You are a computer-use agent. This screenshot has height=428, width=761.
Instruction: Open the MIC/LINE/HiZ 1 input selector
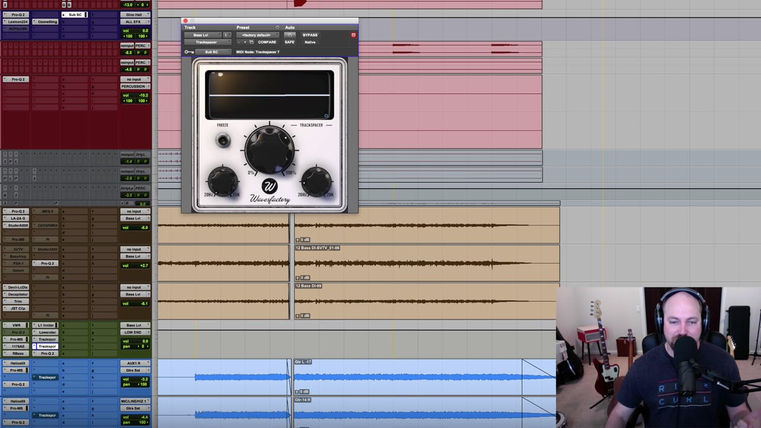pyautogui.click(x=134, y=401)
